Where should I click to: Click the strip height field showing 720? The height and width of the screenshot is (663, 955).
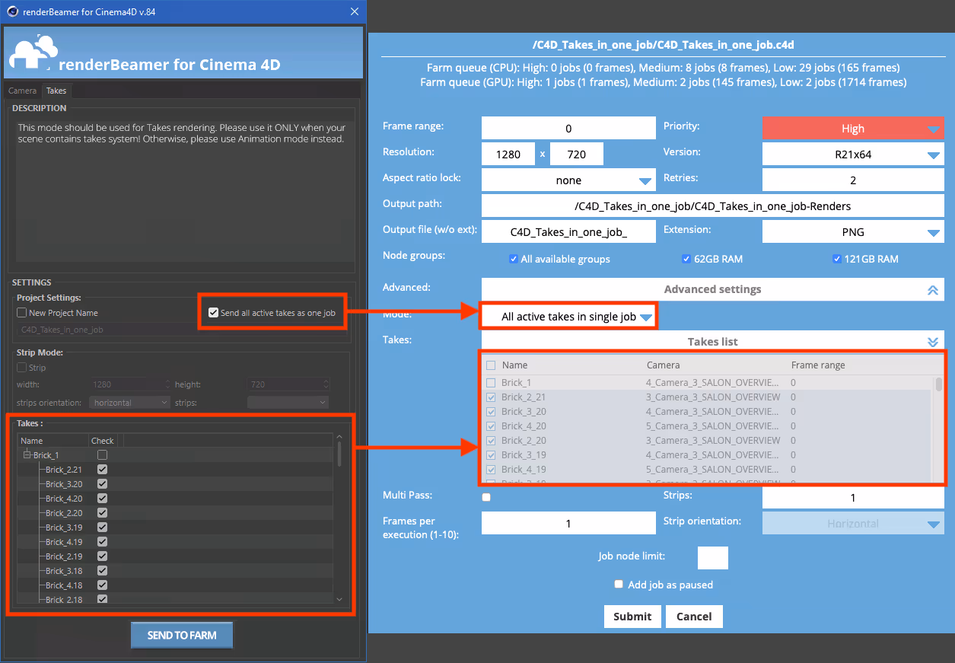(x=288, y=384)
